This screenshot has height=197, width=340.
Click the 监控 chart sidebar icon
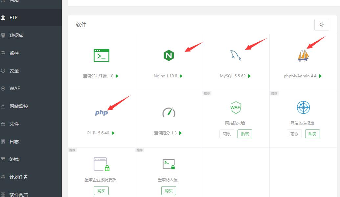3,53
